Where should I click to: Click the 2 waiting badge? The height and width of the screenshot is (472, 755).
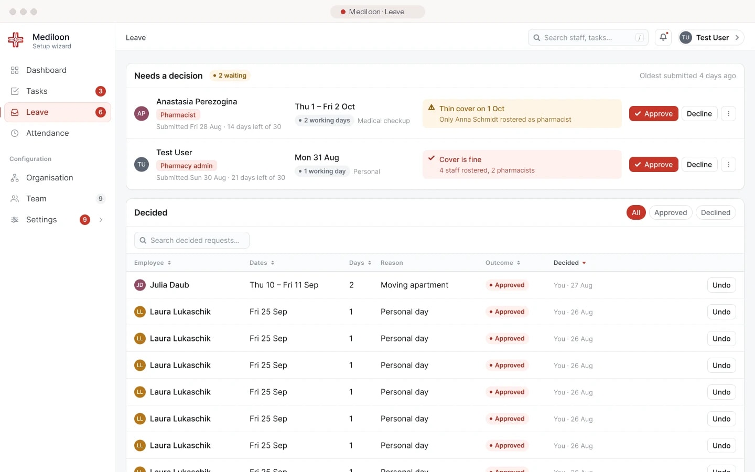[230, 76]
